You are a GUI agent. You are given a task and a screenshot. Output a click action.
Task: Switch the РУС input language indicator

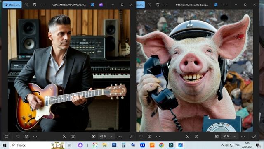click(238, 145)
